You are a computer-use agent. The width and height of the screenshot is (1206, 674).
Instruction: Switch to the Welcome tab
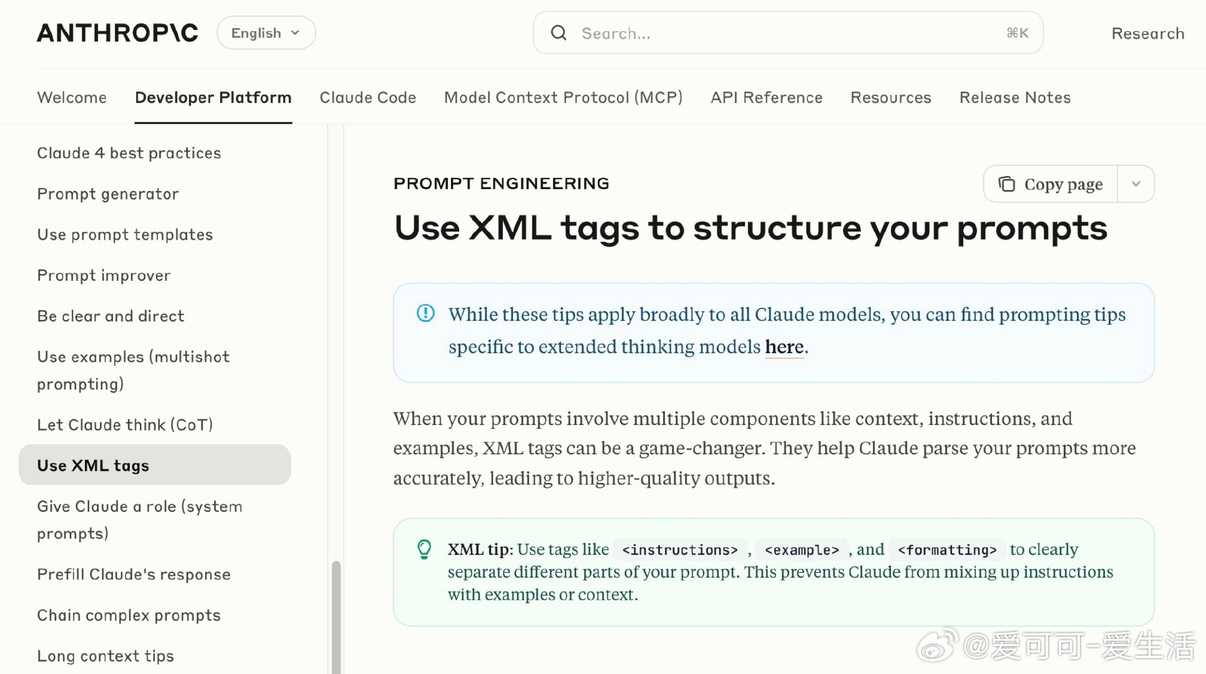(72, 98)
